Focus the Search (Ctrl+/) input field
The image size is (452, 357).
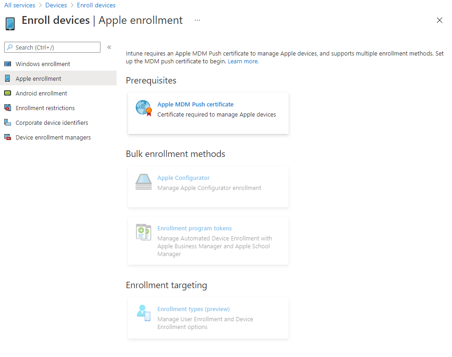point(52,47)
